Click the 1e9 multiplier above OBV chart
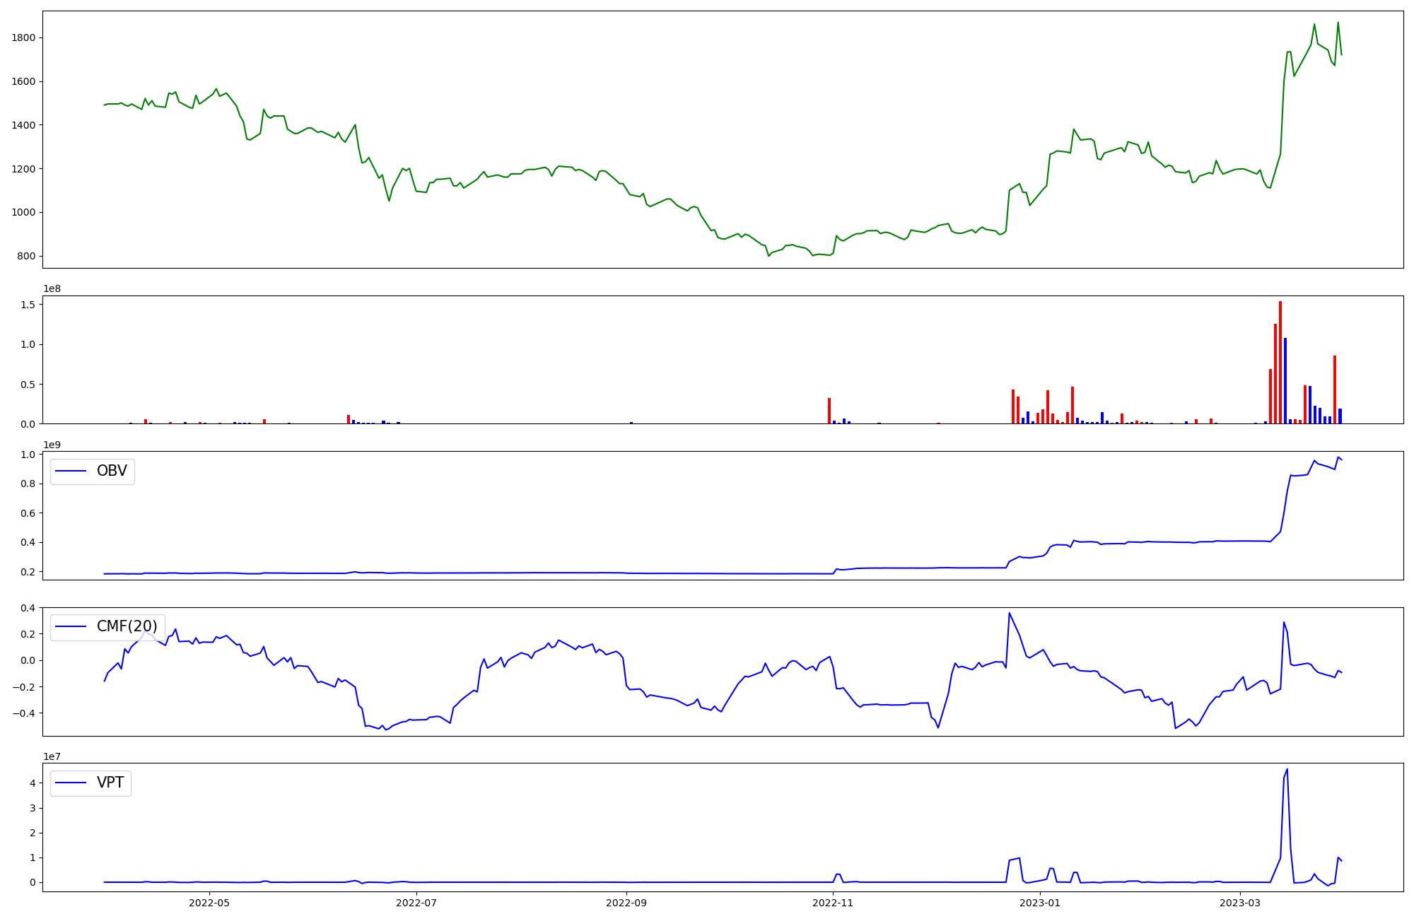This screenshot has width=1414, height=919. (52, 445)
